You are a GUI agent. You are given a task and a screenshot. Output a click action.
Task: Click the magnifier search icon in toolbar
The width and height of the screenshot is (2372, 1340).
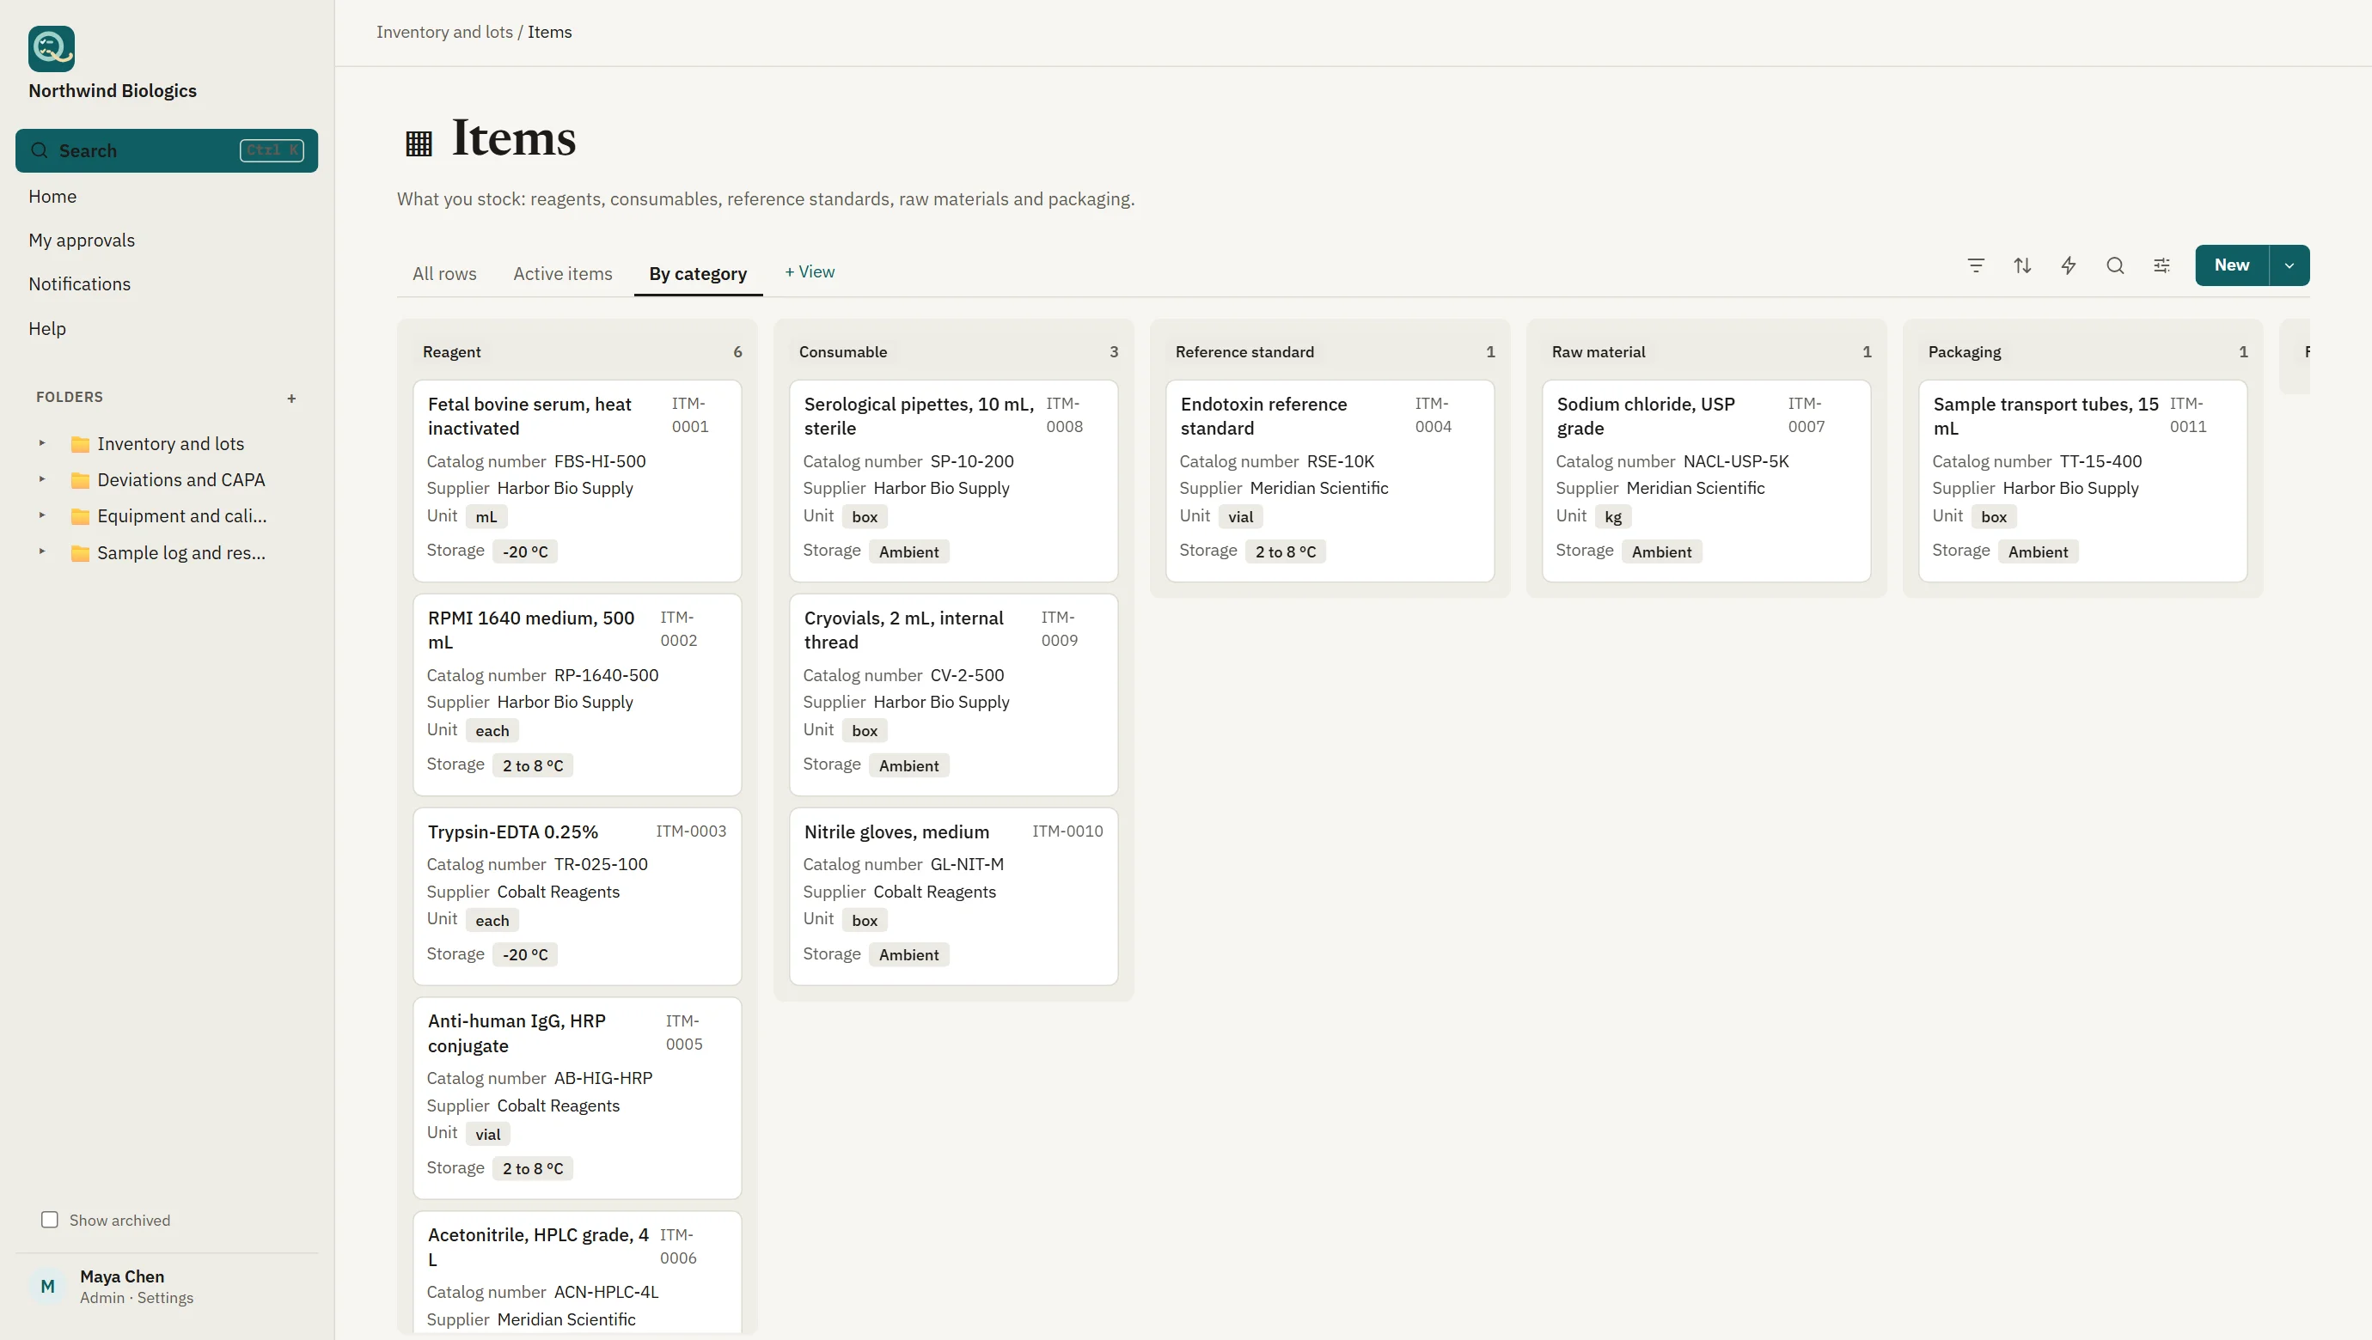(2115, 265)
